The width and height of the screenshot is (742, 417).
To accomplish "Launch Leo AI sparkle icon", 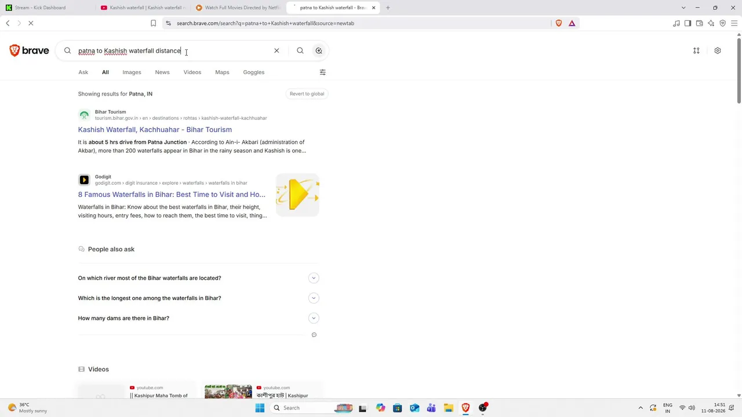I will click(x=711, y=23).
